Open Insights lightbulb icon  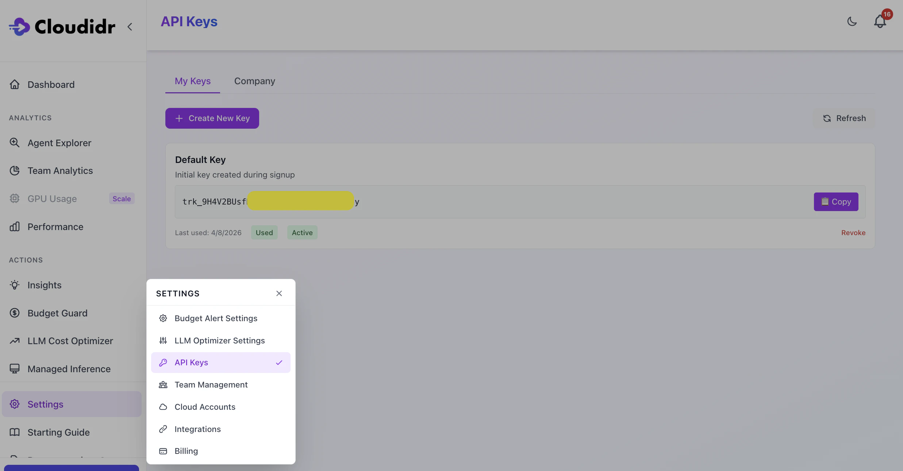click(x=15, y=285)
